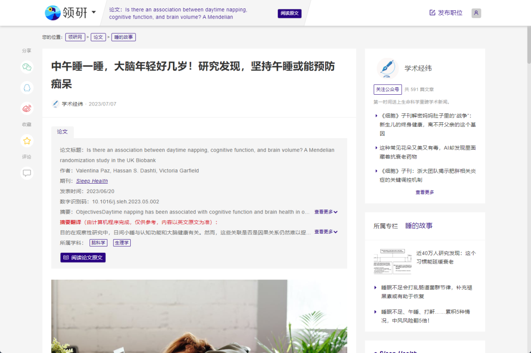This screenshot has height=353, width=531.
Task: Open the user profile avatar icon
Action: (476, 13)
